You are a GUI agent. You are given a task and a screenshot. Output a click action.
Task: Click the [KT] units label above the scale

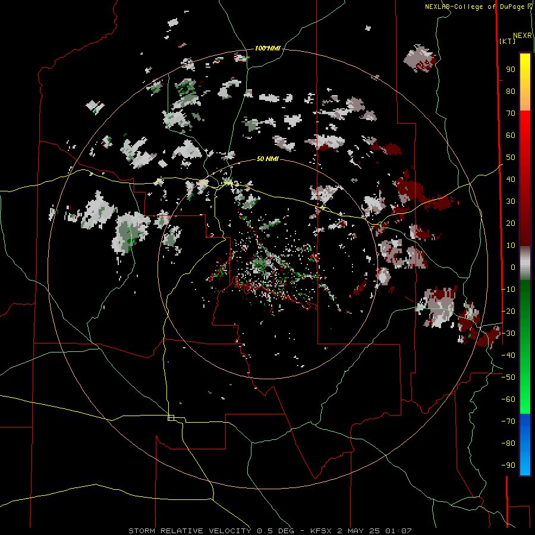(507, 41)
